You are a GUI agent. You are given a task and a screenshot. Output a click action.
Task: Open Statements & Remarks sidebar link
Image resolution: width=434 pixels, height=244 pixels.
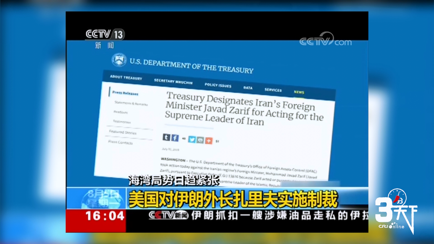[131, 103]
